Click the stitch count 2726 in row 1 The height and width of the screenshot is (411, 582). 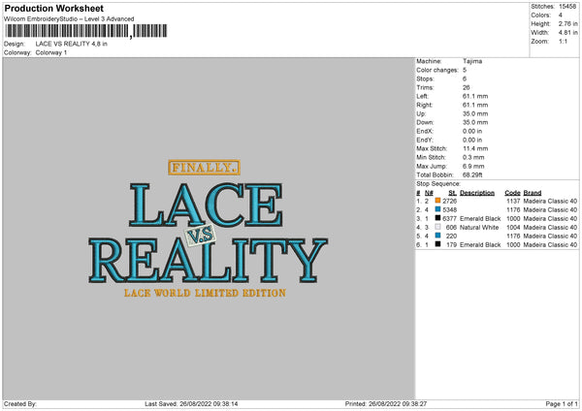449,201
